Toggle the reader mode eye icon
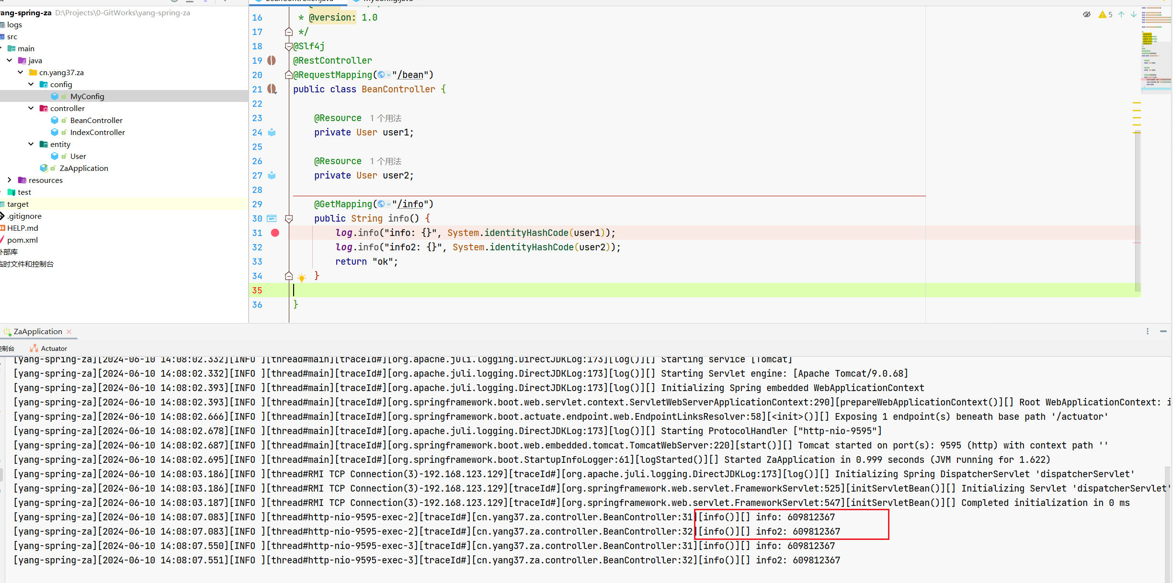 pyautogui.click(x=1087, y=14)
